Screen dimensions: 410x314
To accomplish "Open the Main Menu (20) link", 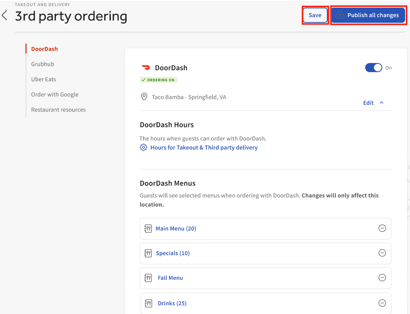I will (176, 228).
